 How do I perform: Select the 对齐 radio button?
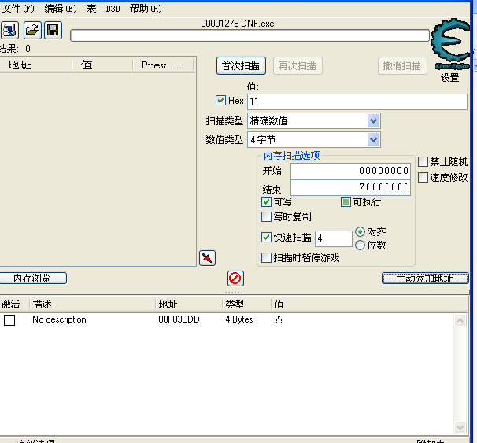(x=360, y=232)
